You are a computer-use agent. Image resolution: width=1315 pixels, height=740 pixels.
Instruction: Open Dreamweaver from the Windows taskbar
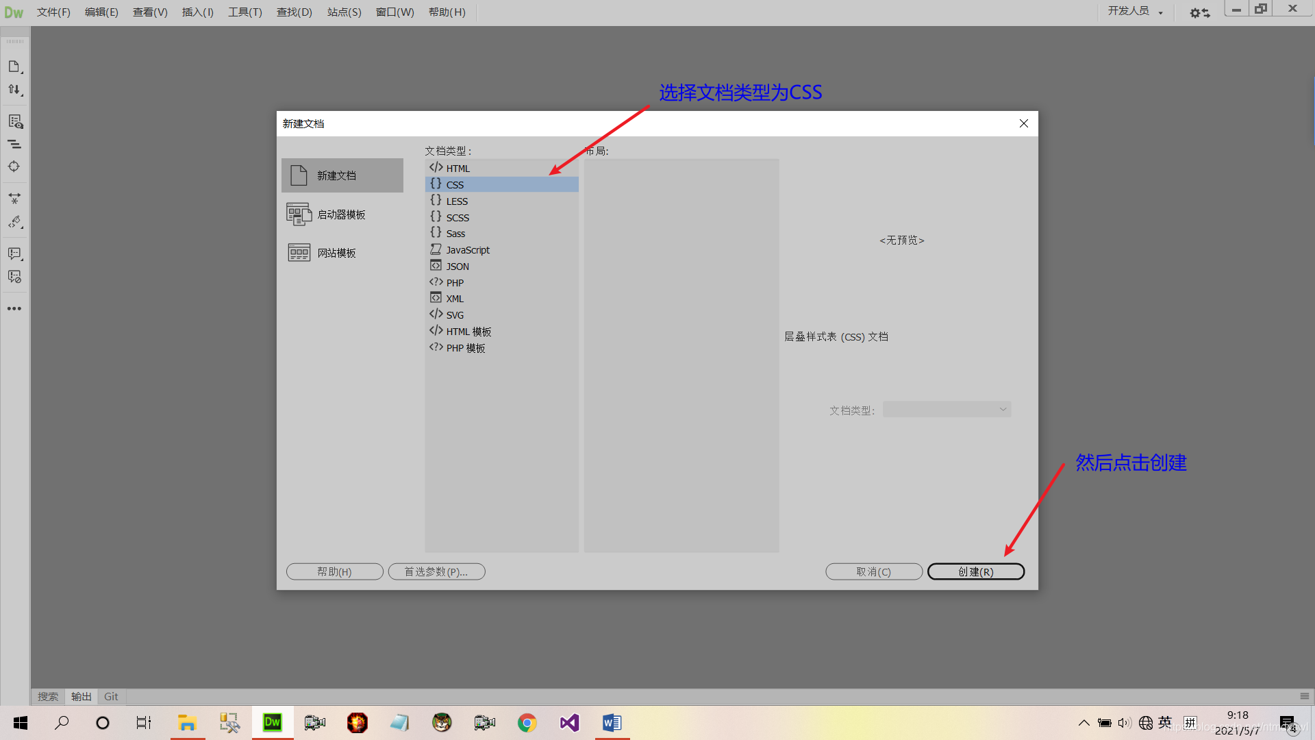click(x=273, y=722)
